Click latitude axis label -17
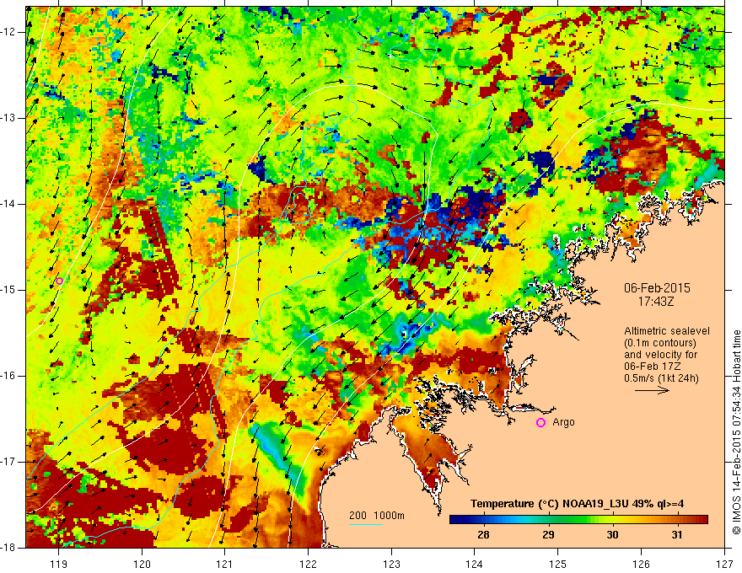The image size is (742, 573). coord(9,462)
